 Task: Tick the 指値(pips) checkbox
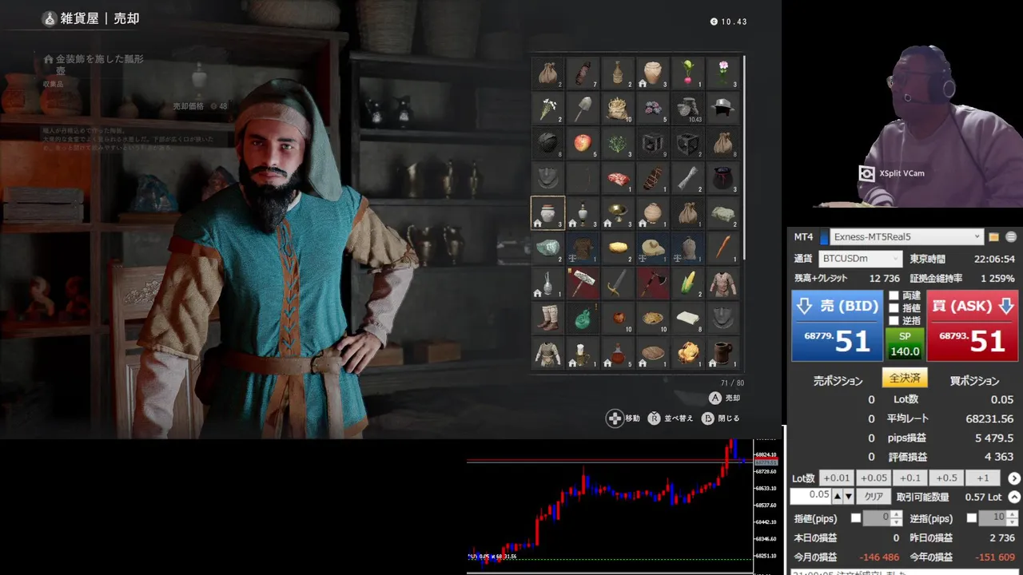tap(856, 518)
